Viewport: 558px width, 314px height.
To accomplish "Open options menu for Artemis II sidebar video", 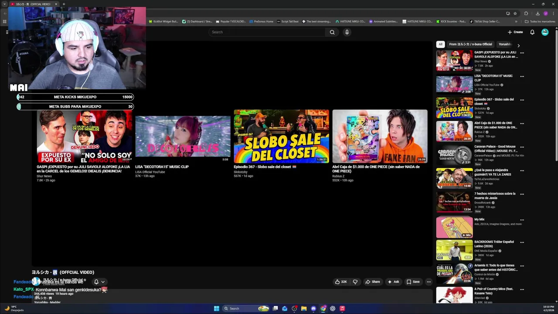I will pos(522,266).
